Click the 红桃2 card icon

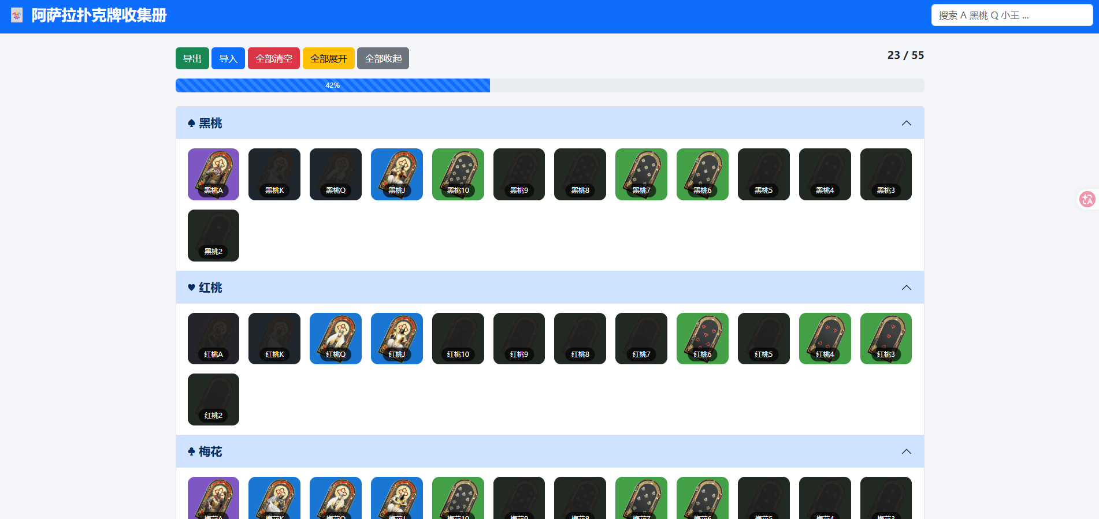click(213, 399)
